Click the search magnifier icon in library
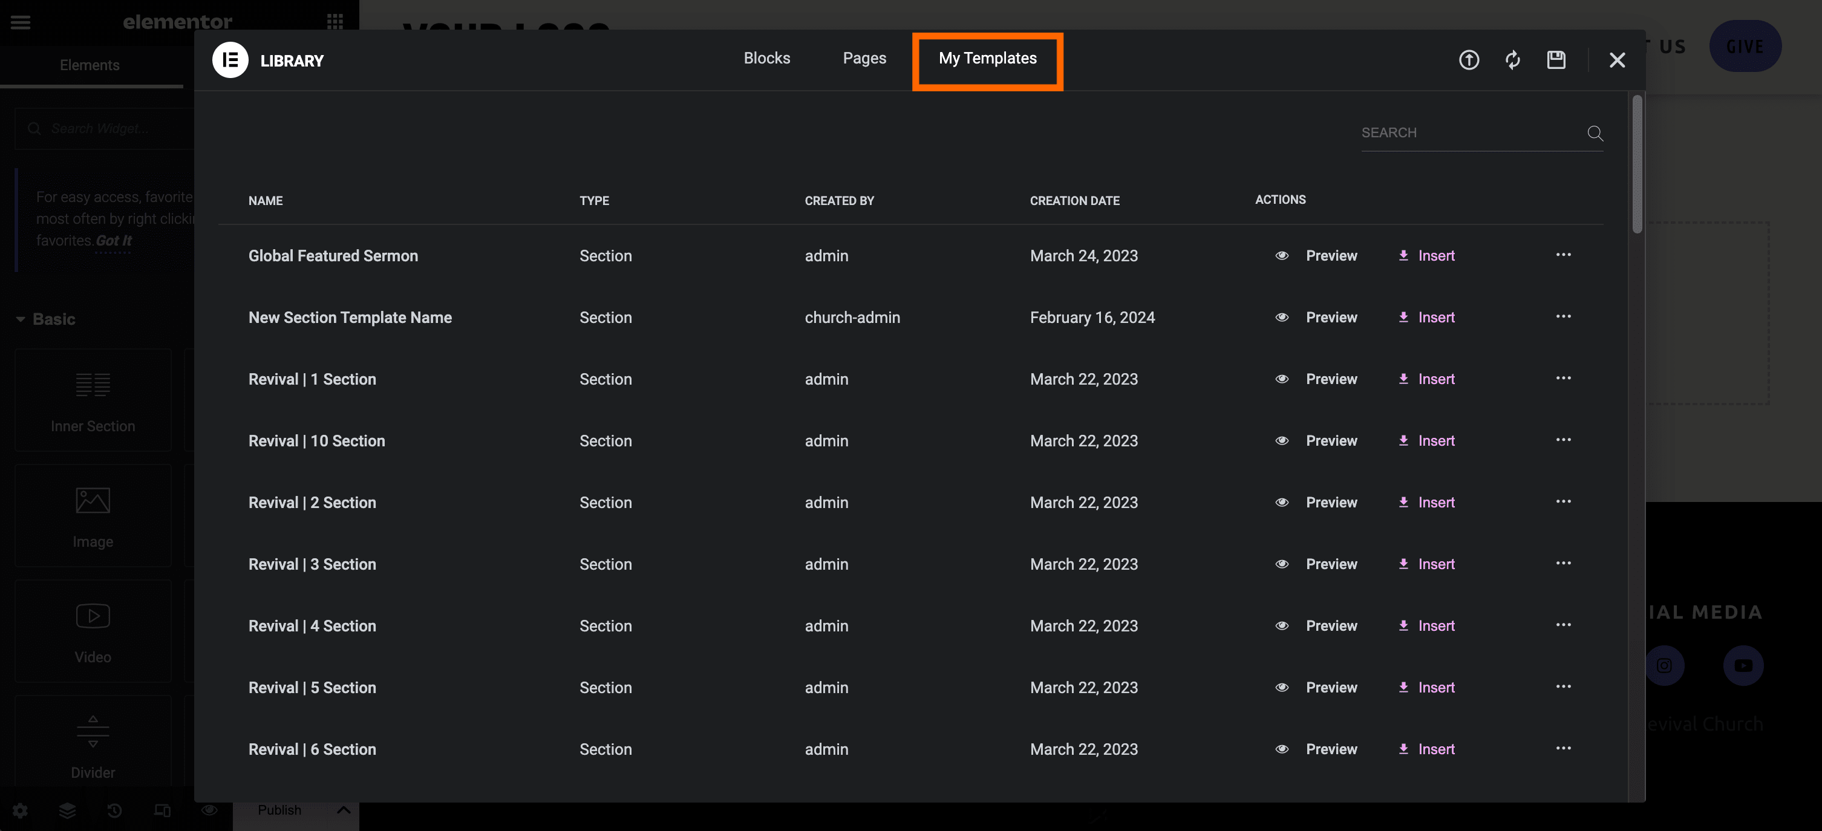The image size is (1822, 831). tap(1595, 133)
